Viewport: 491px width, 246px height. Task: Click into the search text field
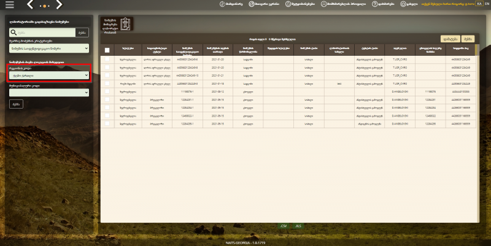[47, 33]
